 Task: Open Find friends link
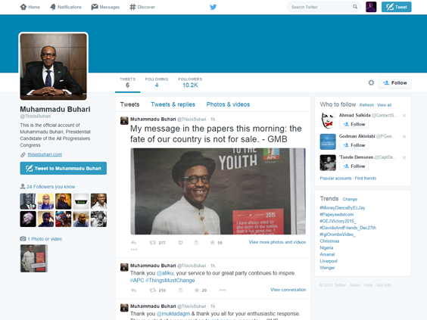coord(366,179)
